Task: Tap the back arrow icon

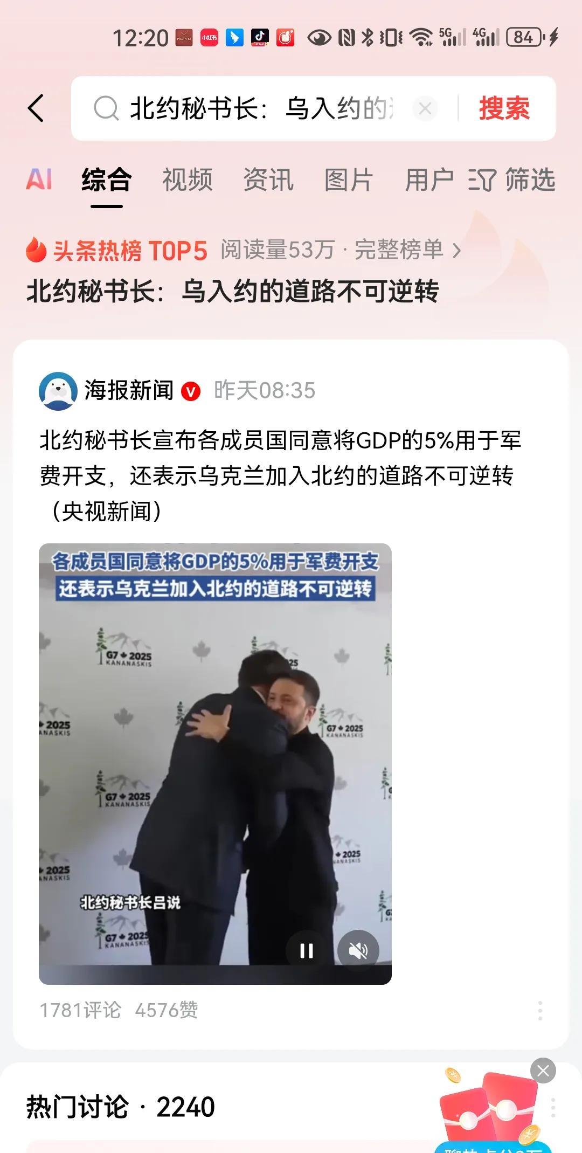Action: pos(36,108)
